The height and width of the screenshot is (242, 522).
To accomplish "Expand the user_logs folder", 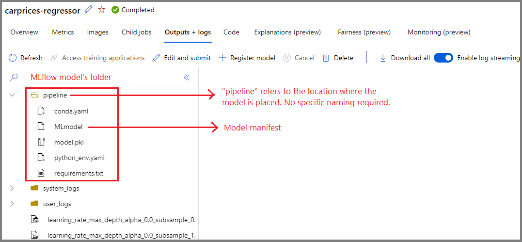I will 12,204.
